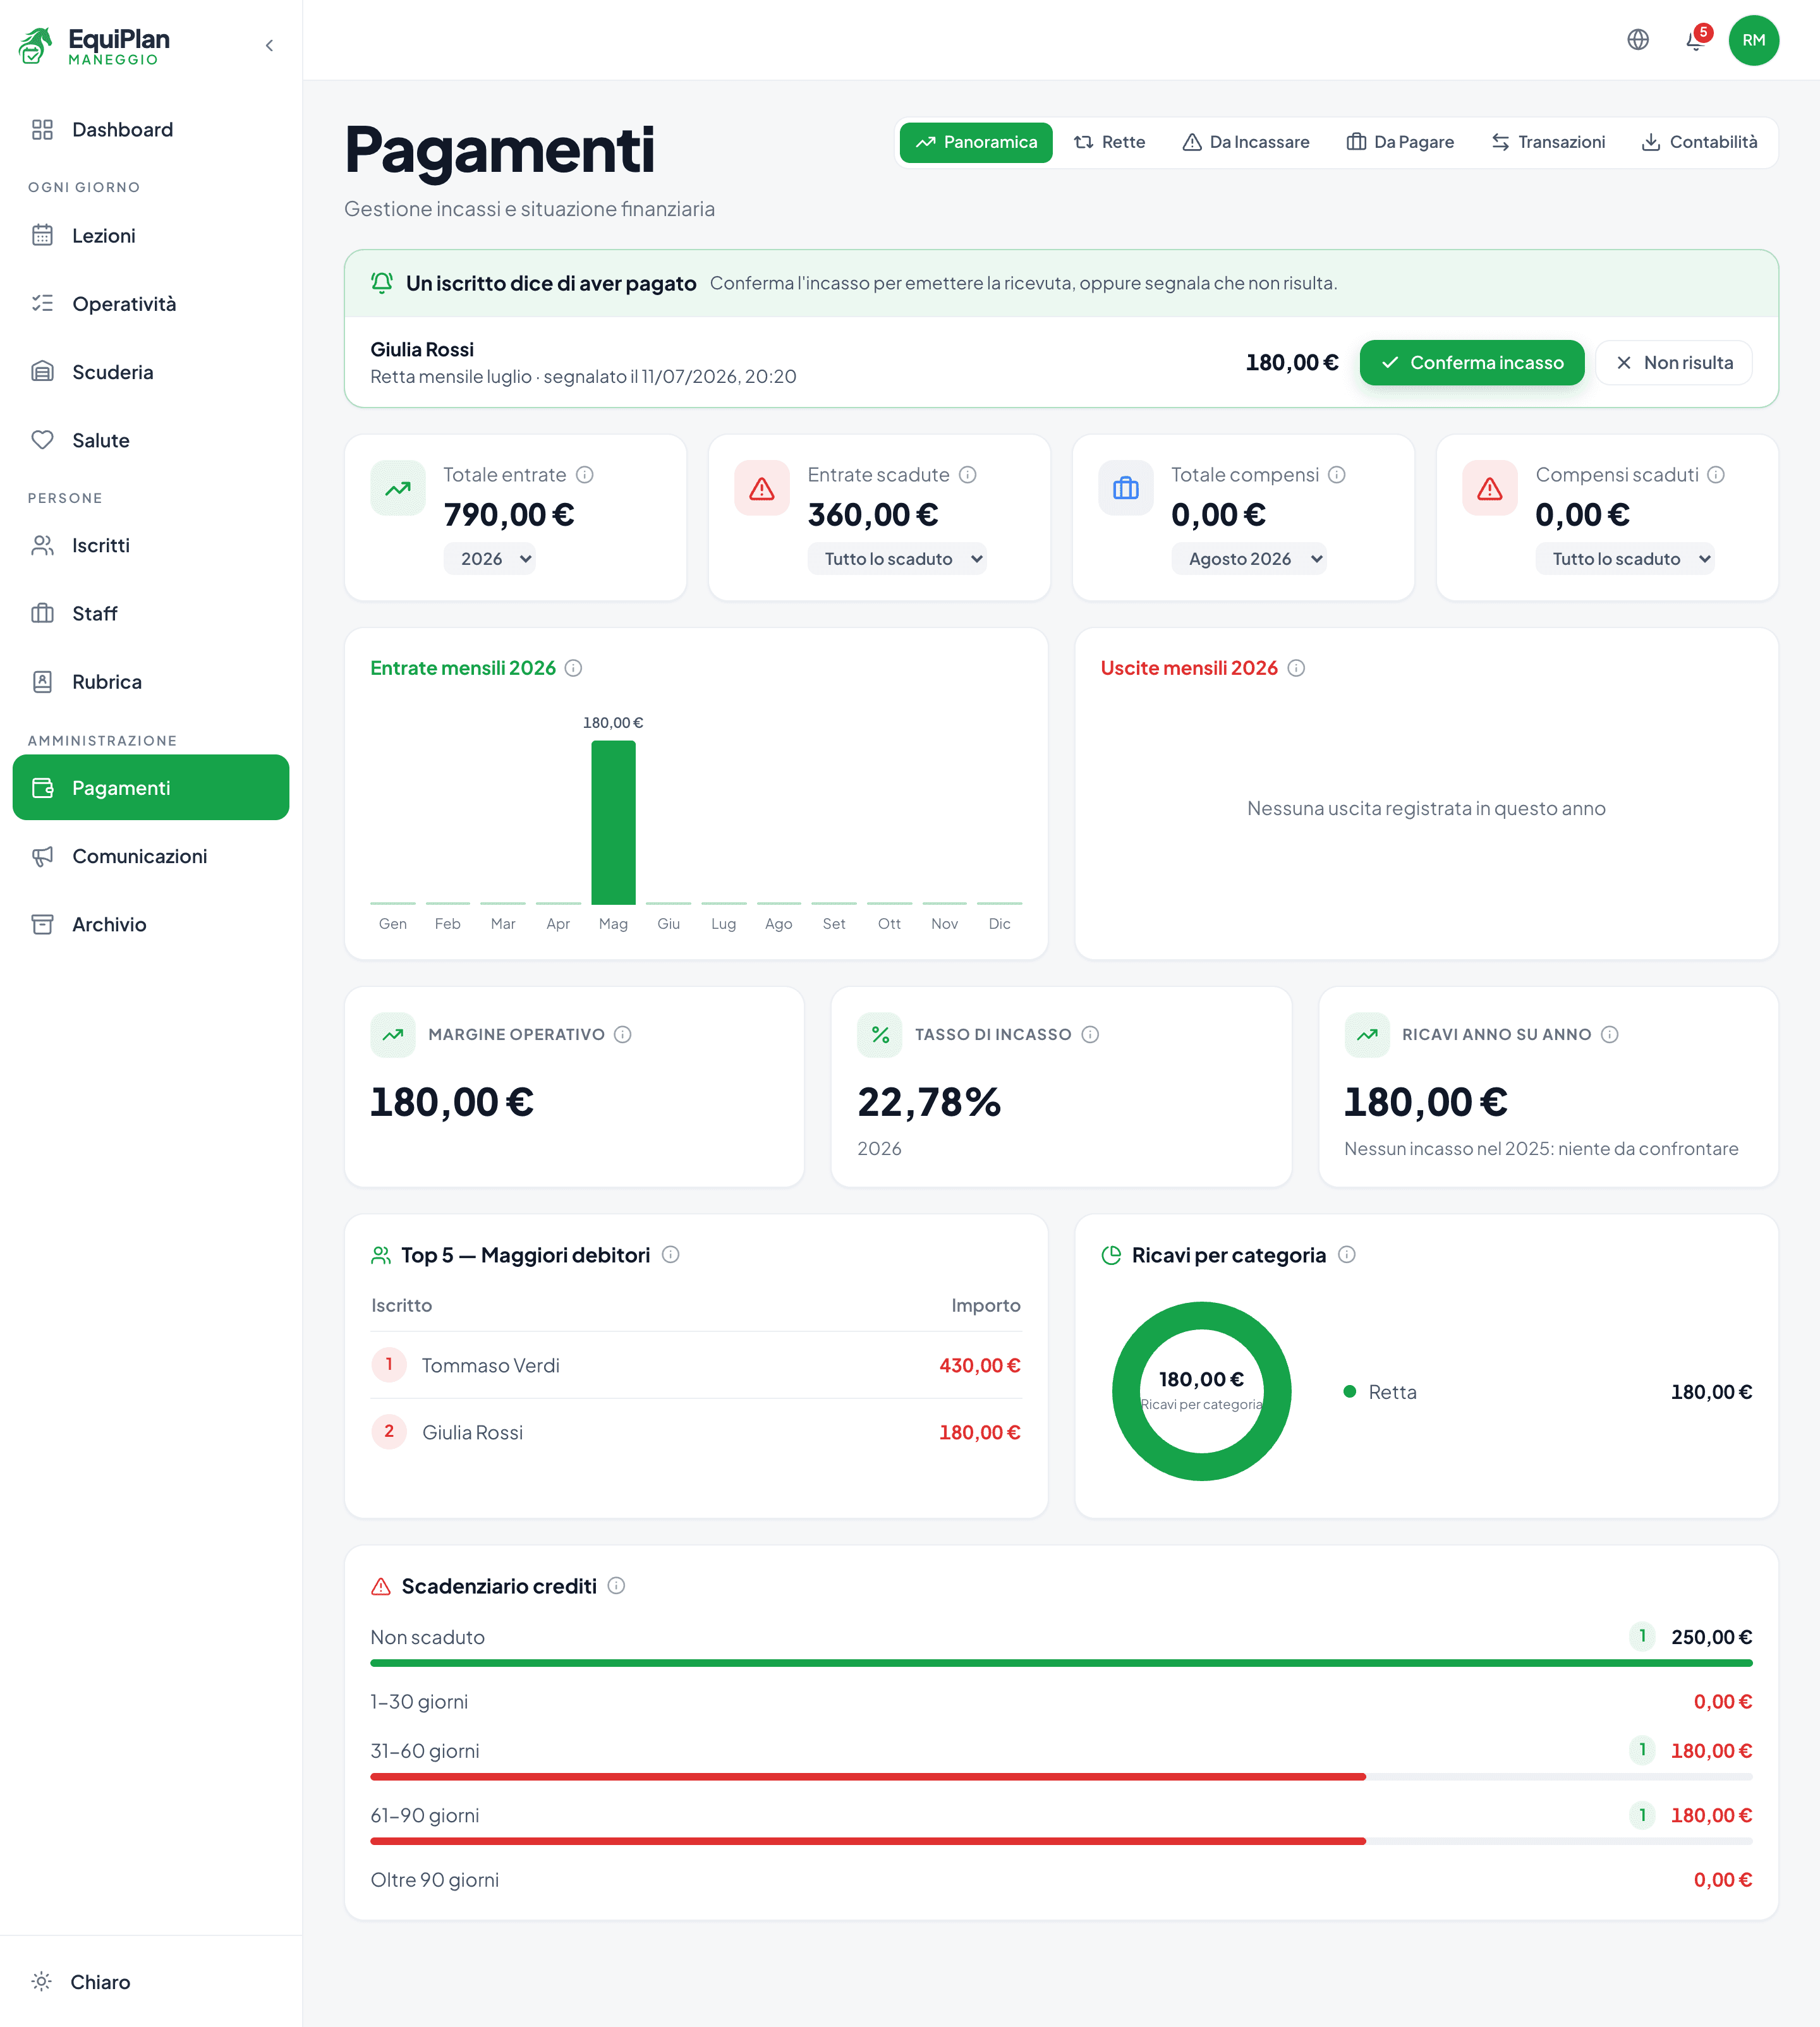Image resolution: width=1820 pixels, height=2027 pixels.
Task: Click the Non risulta button
Action: pos(1674,363)
